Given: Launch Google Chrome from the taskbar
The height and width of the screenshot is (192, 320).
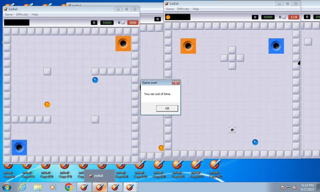Looking at the screenshot, I should 68,187.
